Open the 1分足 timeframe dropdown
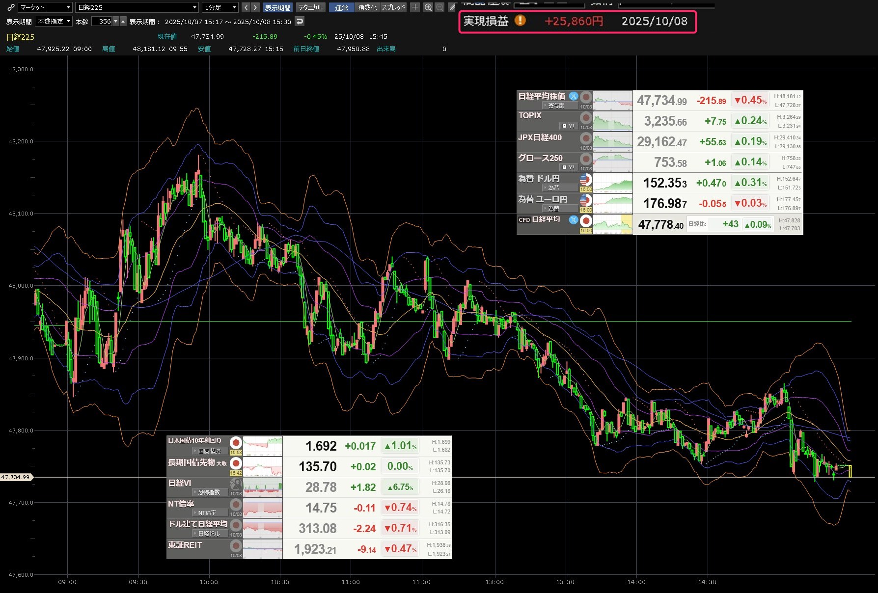 [220, 7]
